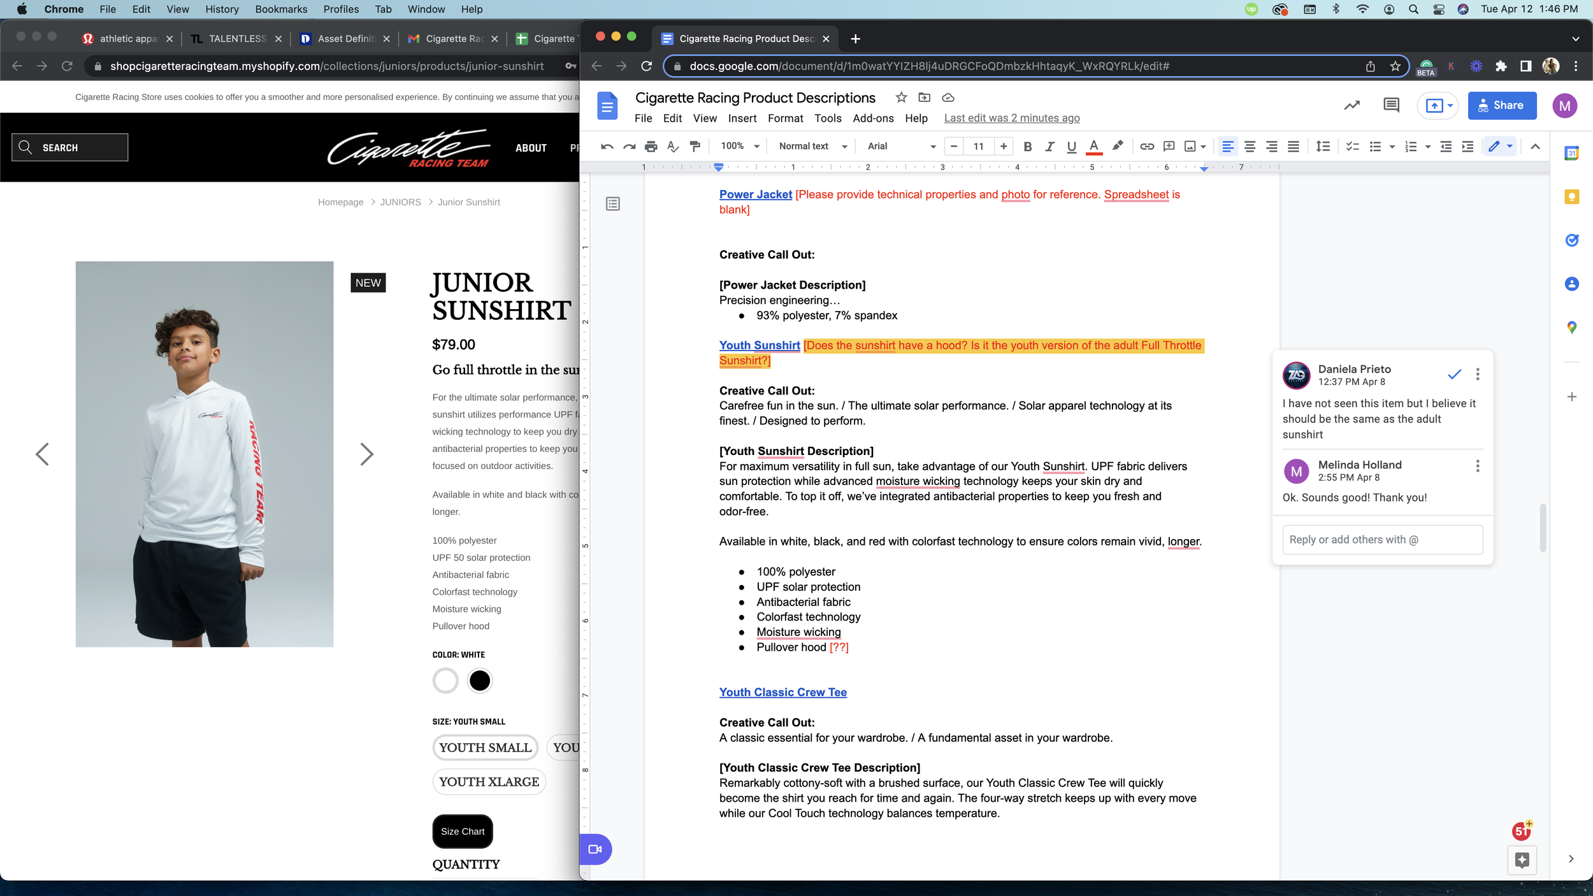
Task: Click the comment reply field
Action: click(x=1382, y=540)
